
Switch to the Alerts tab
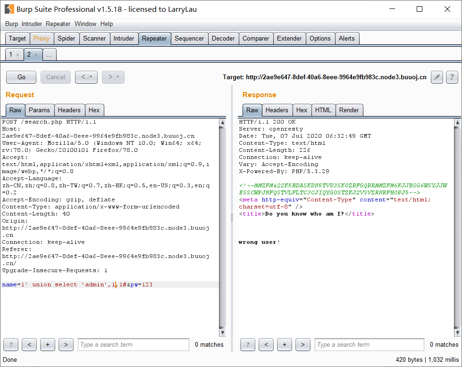tap(347, 39)
